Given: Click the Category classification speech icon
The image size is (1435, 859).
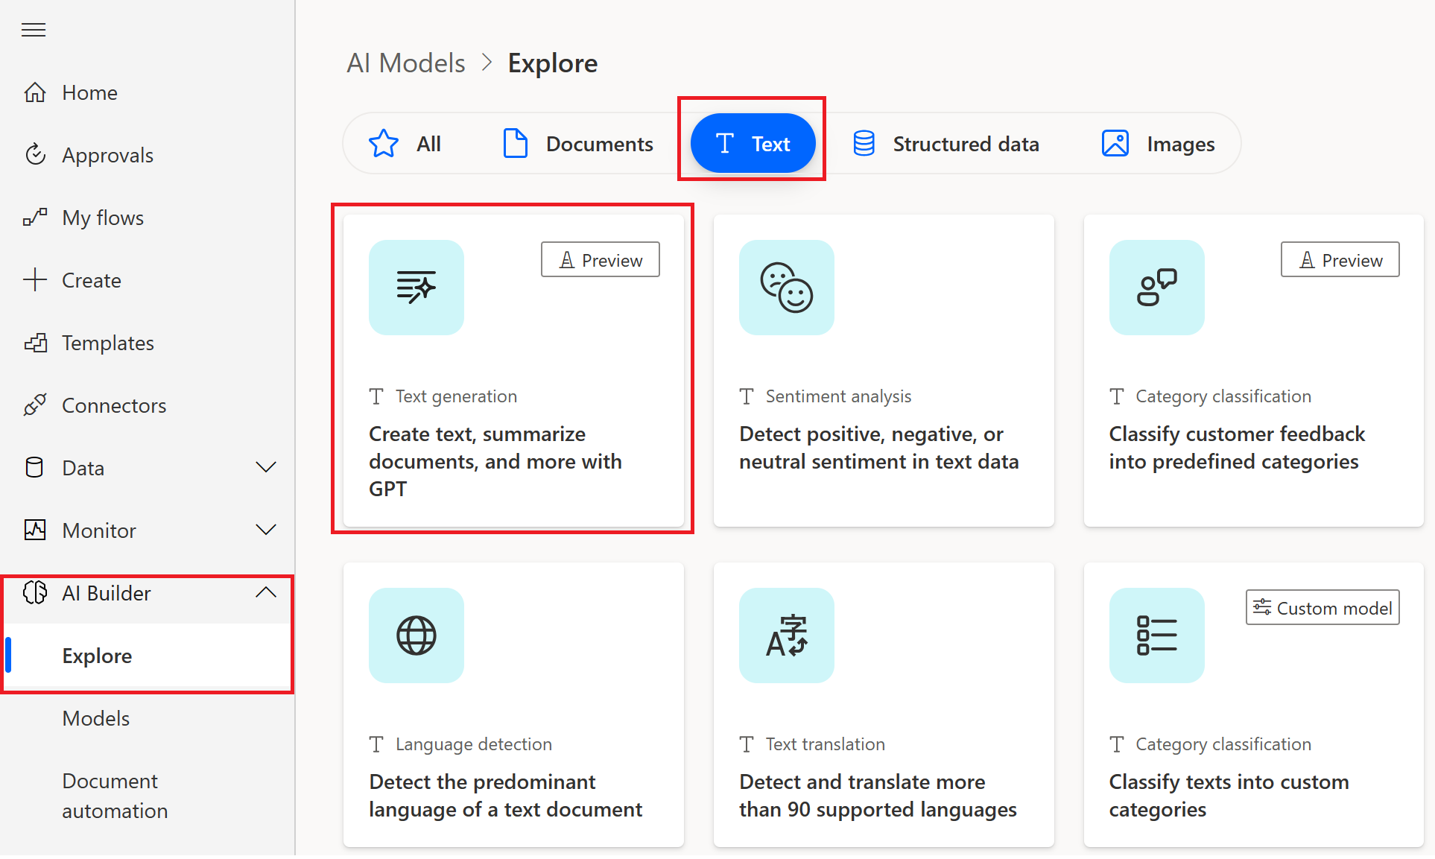Looking at the screenshot, I should (1157, 286).
